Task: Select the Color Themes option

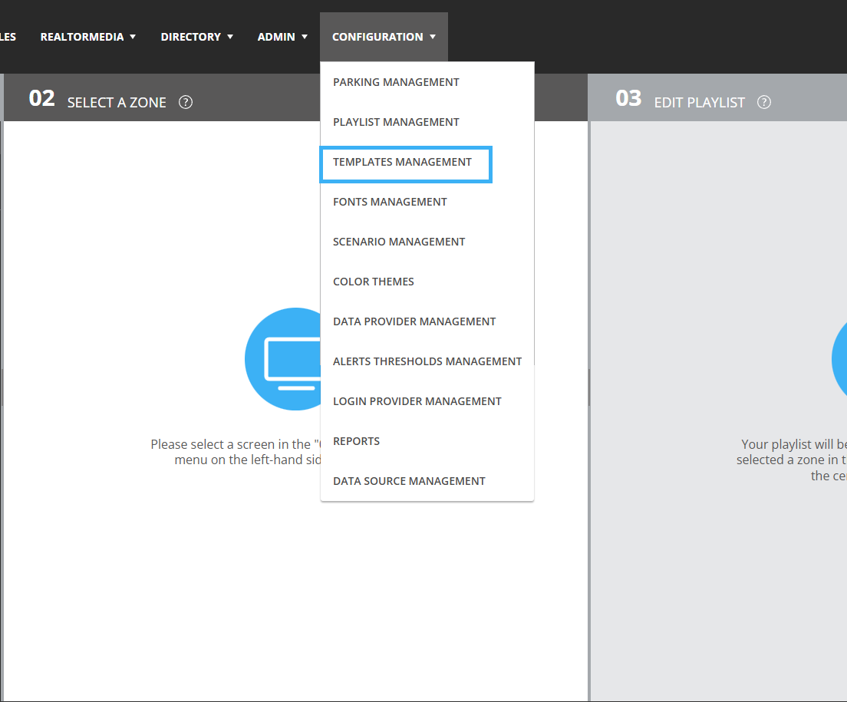Action: [x=374, y=282]
